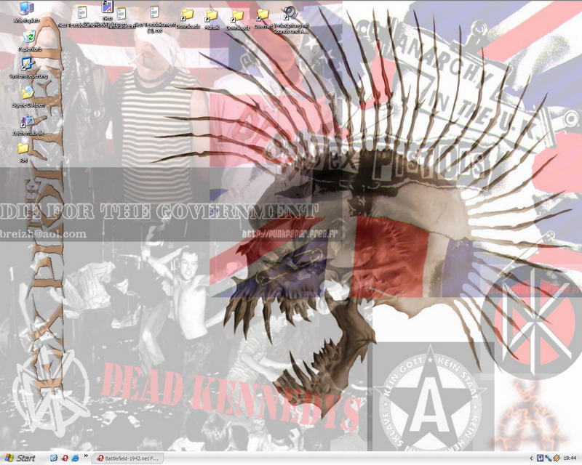The height and width of the screenshot is (465, 582).
Task: Switch to the Battlefield-1942.net taskbar window
Action: 128,458
